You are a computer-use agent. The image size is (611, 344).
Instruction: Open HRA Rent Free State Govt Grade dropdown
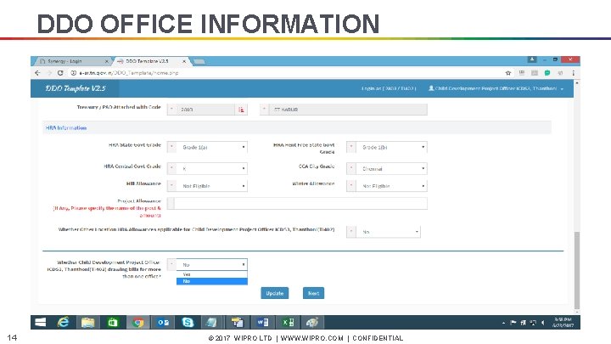(x=392, y=147)
